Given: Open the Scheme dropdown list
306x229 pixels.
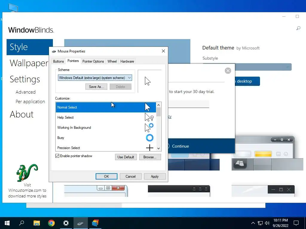Looking at the screenshot, I should pos(95,78).
